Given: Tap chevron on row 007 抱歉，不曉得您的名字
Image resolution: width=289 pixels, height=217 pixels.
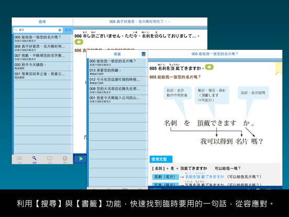Looking at the screenshot, I should coord(69,57).
